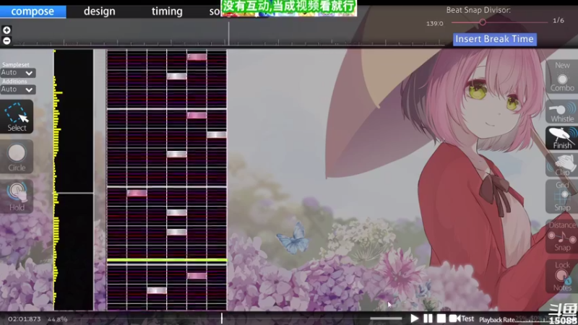
Task: Toggle the Finish hitsound
Action: [x=562, y=138]
